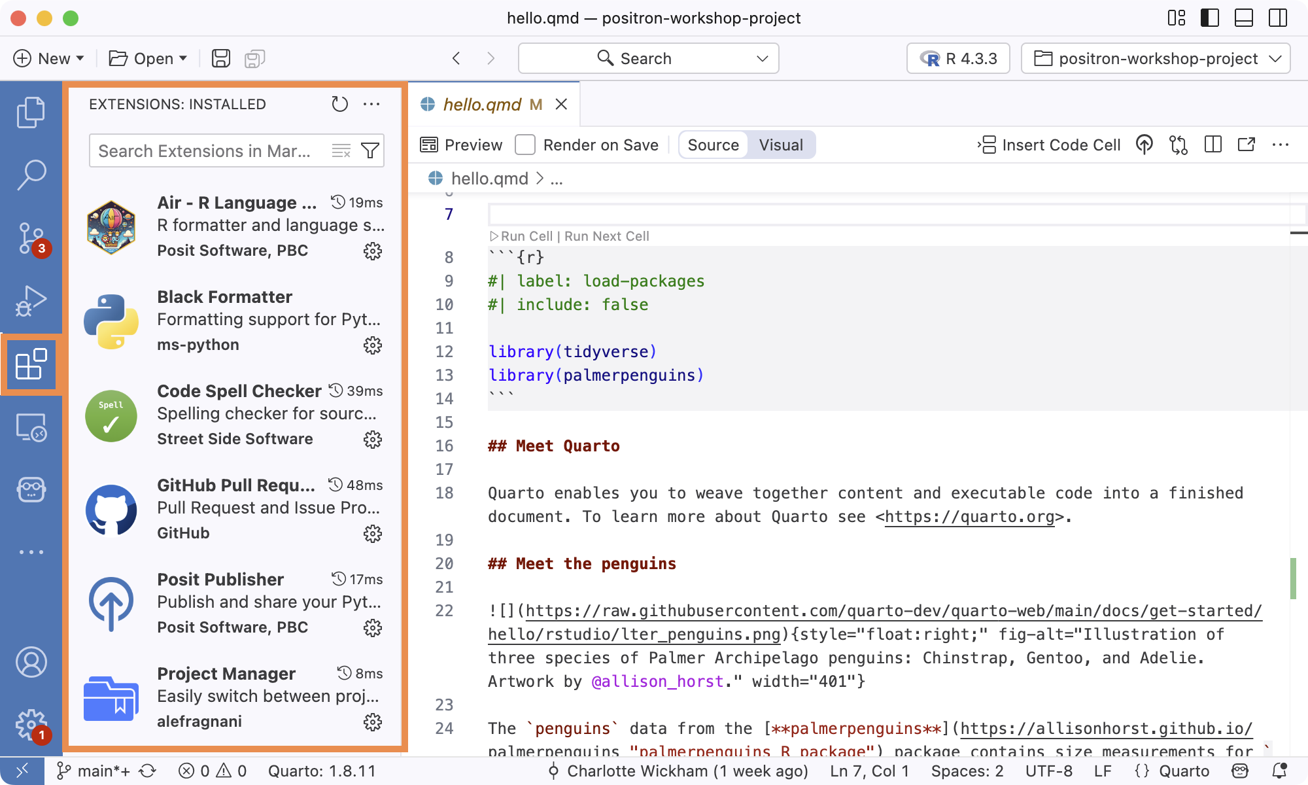Viewport: 1308px width, 785px height.
Task: Open the Code Spell Checker extension entry
Action: click(x=235, y=416)
